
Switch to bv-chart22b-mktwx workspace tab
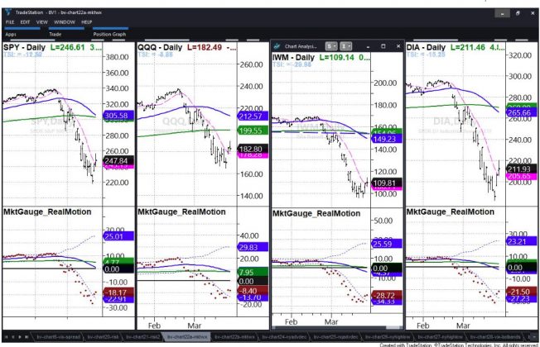tap(234, 337)
